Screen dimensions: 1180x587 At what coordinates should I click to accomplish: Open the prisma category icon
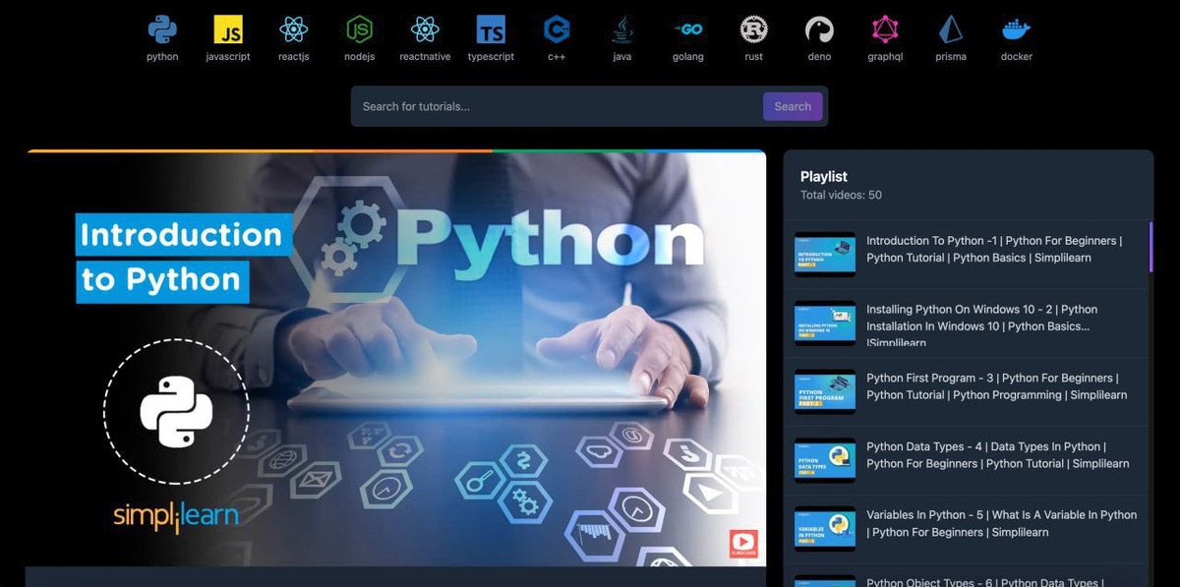951,30
